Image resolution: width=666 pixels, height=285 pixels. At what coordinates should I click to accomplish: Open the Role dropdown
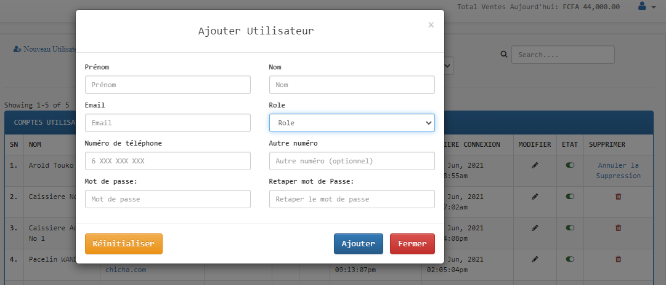352,123
